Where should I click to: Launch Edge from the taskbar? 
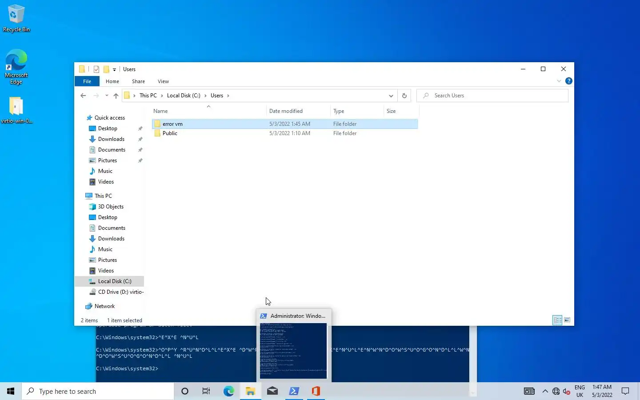(228, 391)
